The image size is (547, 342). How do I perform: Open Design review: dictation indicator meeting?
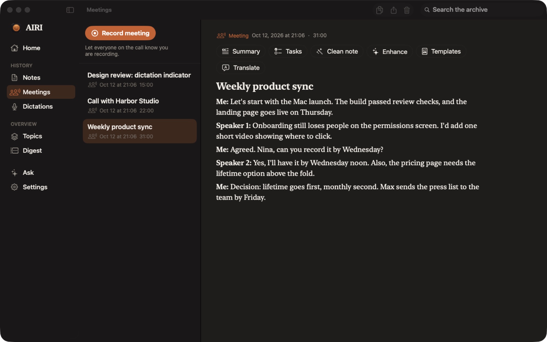(x=139, y=79)
